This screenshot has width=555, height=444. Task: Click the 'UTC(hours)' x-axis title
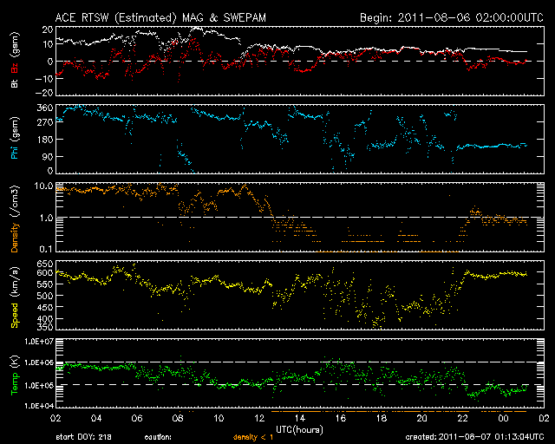[x=299, y=430]
